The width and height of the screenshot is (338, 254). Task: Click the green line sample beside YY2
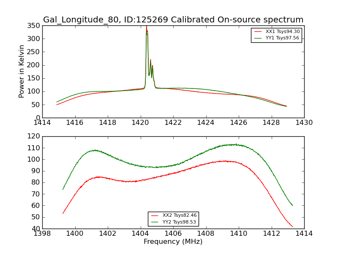pos(155,222)
